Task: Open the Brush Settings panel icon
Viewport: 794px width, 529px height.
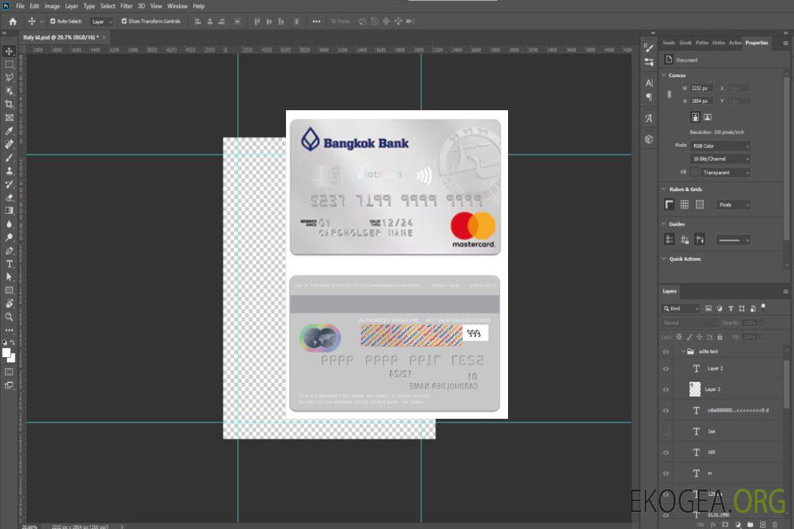Action: point(649,48)
